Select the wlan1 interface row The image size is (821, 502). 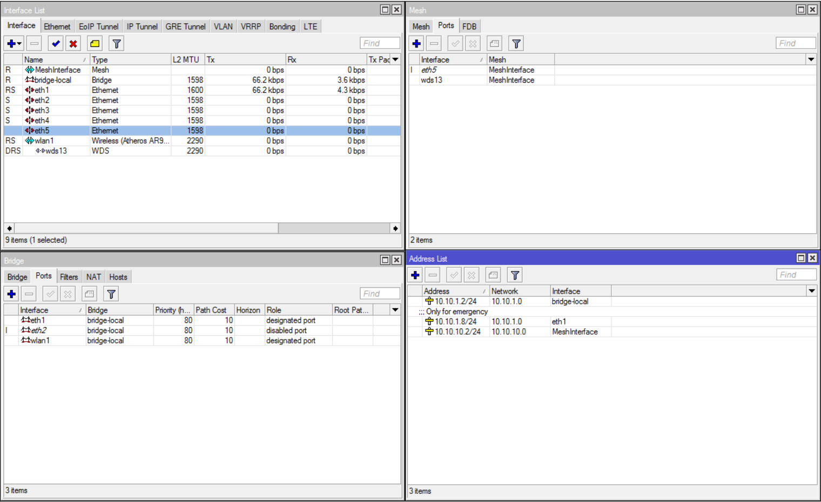pos(44,141)
